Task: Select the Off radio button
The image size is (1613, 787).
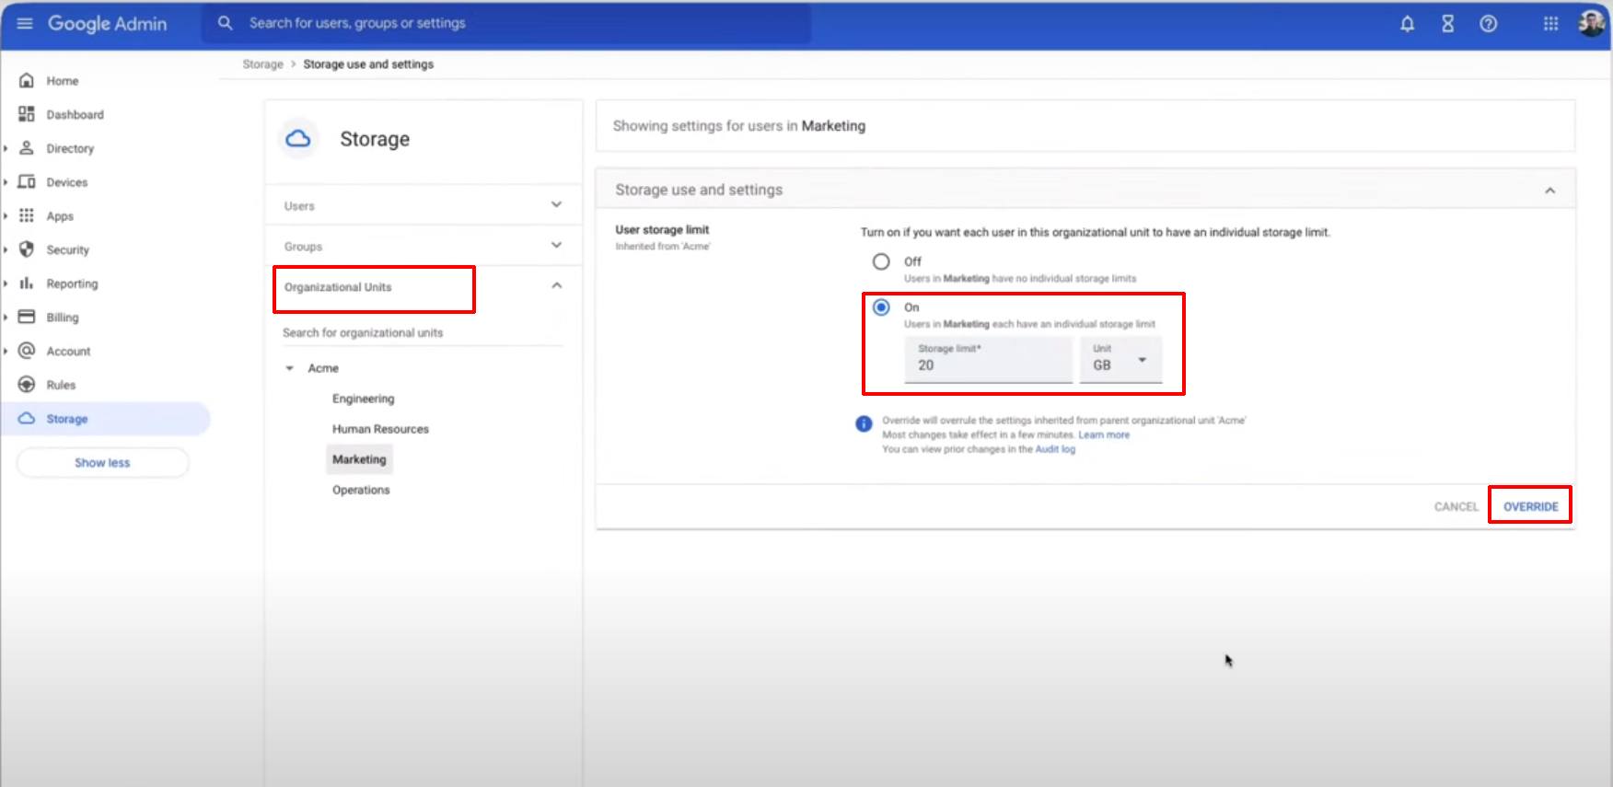Action: pyautogui.click(x=881, y=261)
